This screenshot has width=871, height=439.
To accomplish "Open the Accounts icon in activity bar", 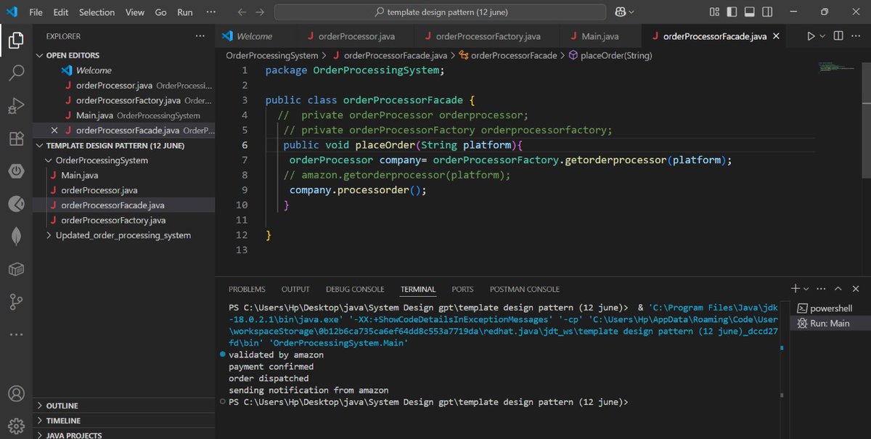I will 16,394.
